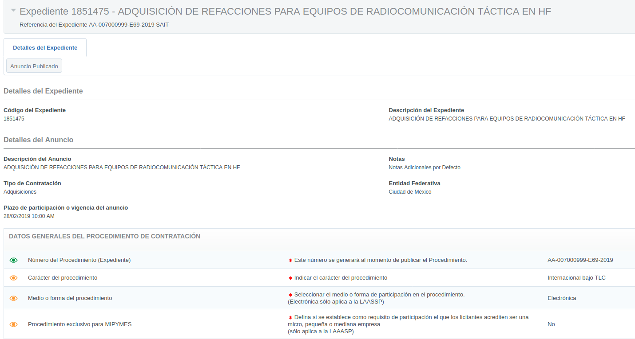
Task: Click the Referencia del Expediente subtitle text
Action: point(94,25)
